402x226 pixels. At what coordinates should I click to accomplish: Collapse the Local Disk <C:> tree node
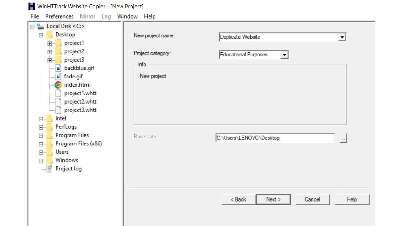click(x=32, y=27)
